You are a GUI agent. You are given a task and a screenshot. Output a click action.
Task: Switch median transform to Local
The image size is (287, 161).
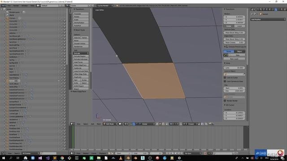239,26
